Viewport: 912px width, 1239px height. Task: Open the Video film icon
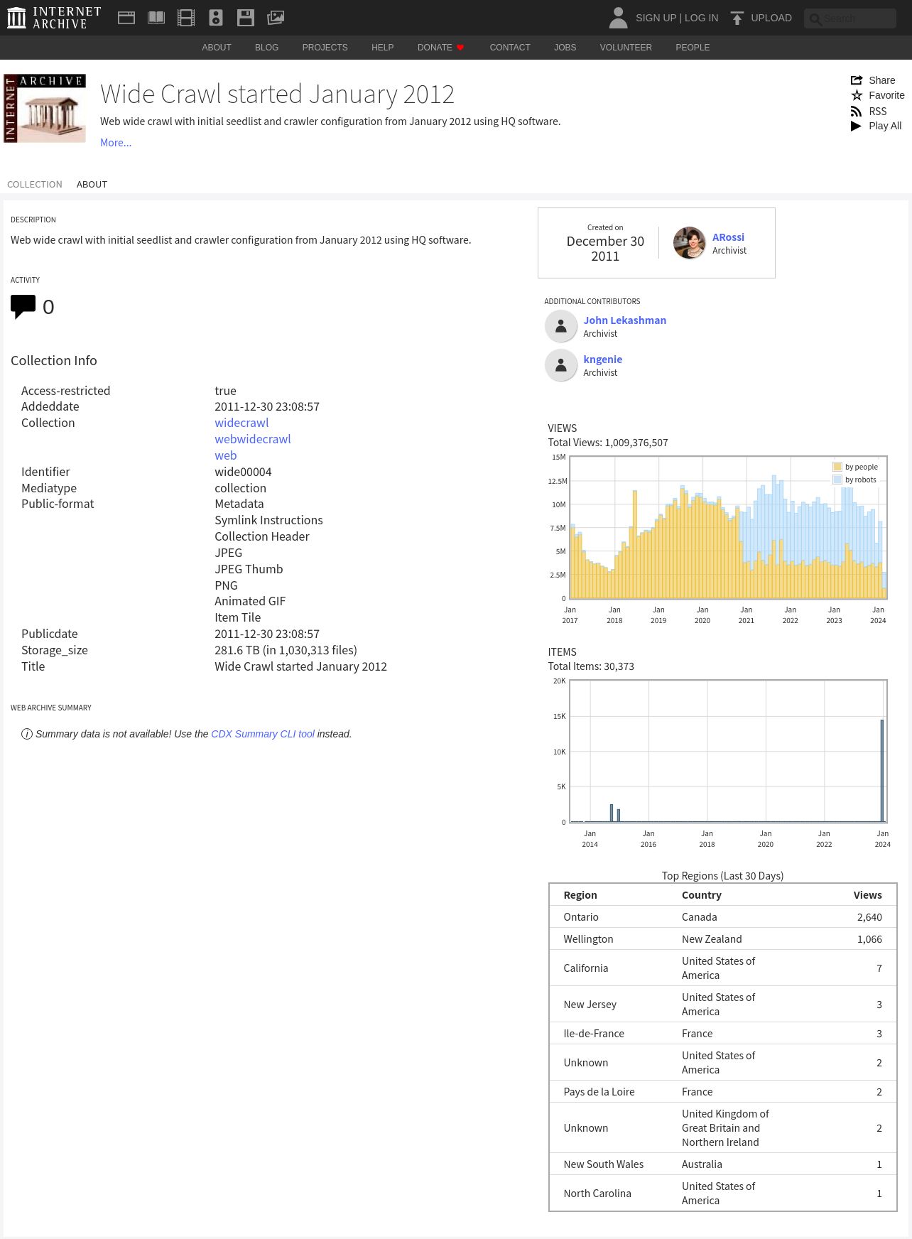coord(186,18)
